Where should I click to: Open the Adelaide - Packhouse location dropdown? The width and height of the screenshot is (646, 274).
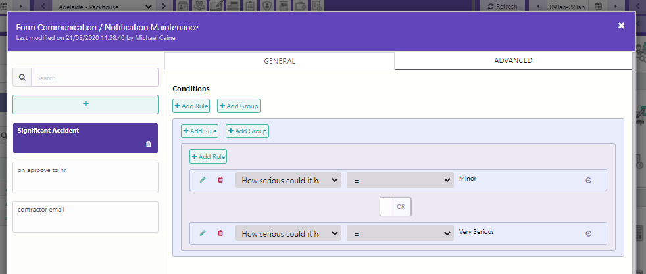(105, 6)
